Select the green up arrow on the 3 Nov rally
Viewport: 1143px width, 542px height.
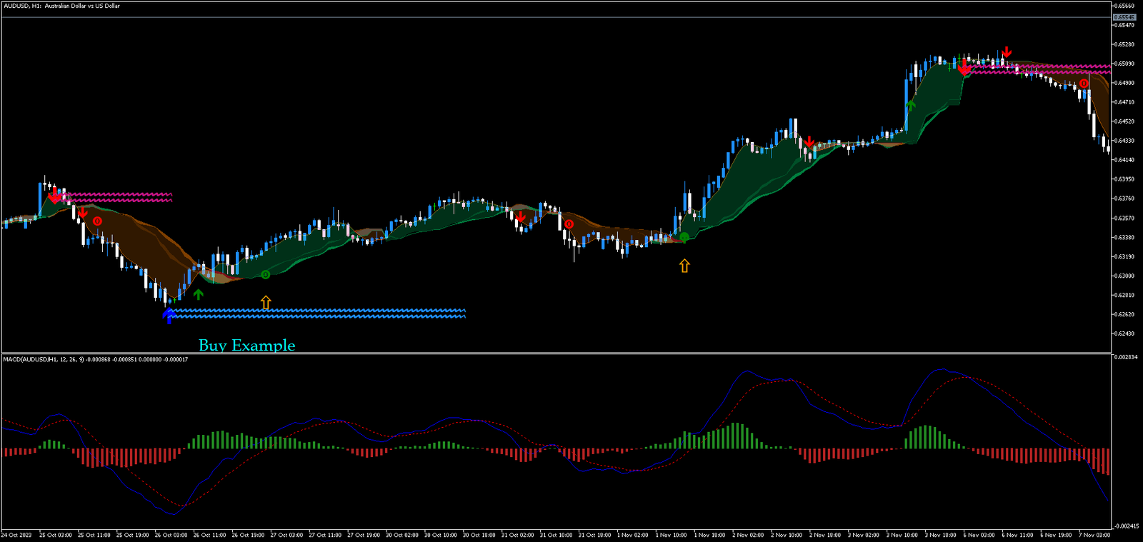click(x=910, y=106)
